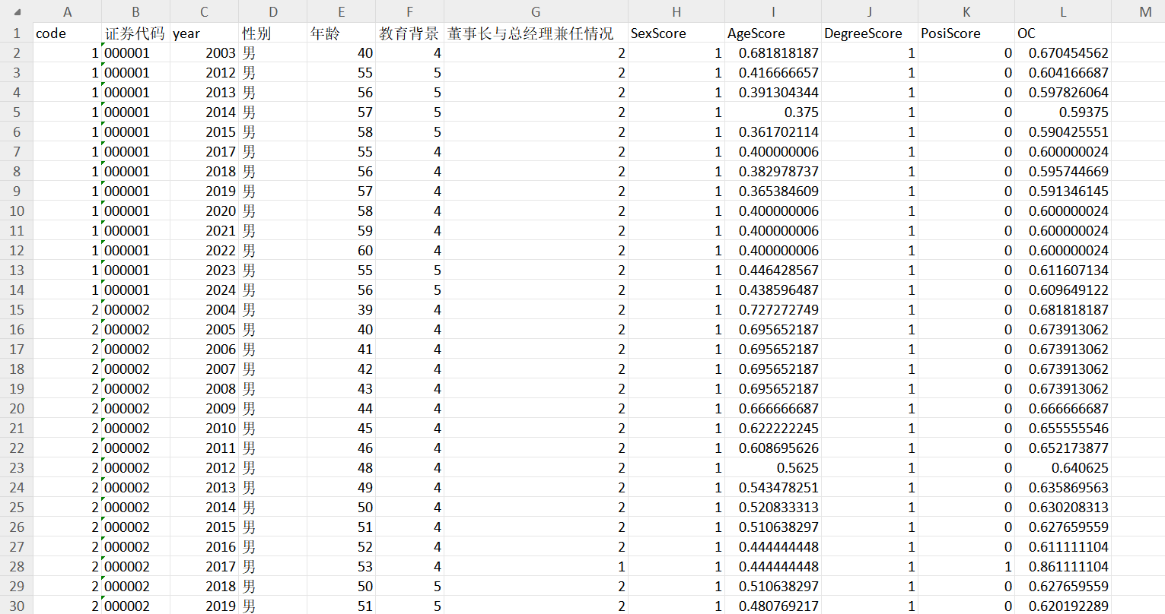
Task: Select AgeScore value 0.681818187
Action: [x=773, y=53]
